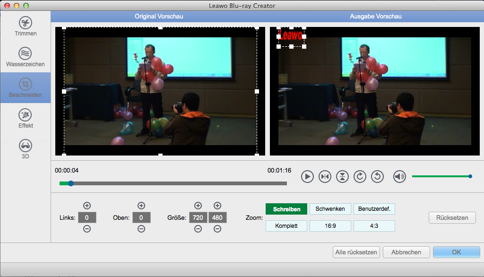This screenshot has height=277, width=484.
Task: Click the bottom-center crop handle in Original Vorschau
Action: (161, 155)
